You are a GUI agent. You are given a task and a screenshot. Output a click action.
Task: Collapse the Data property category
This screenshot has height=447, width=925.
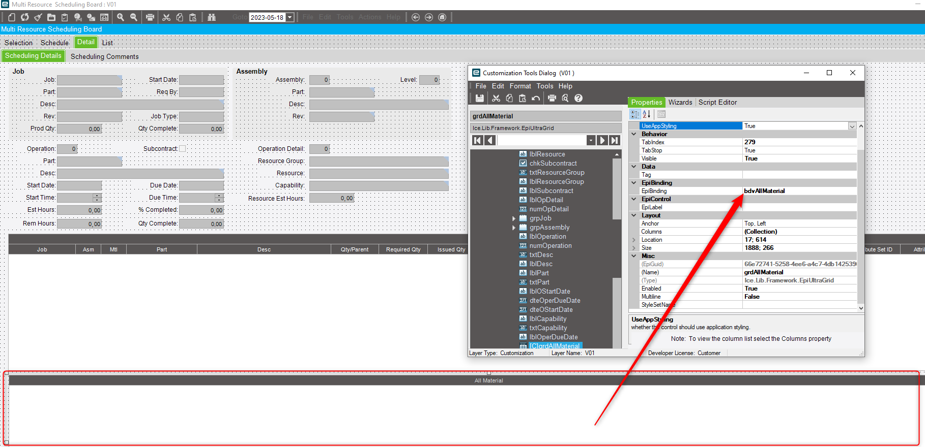(634, 167)
